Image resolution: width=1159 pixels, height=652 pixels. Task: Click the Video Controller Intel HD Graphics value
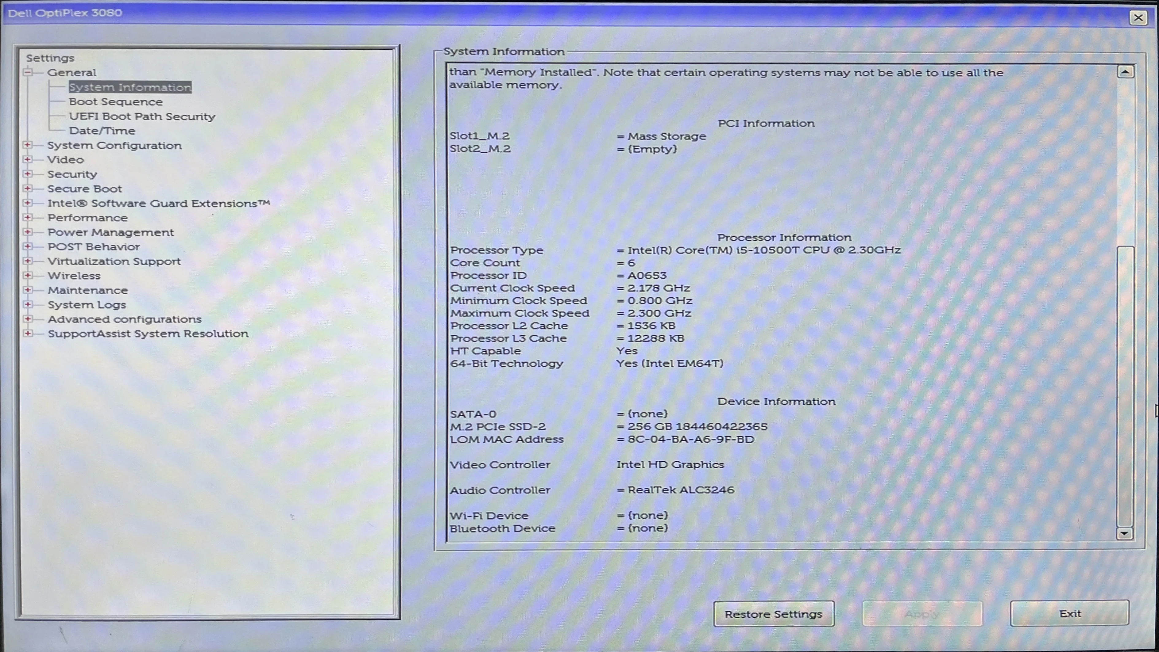(x=670, y=465)
